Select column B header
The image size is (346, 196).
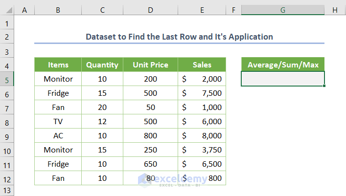coord(58,10)
